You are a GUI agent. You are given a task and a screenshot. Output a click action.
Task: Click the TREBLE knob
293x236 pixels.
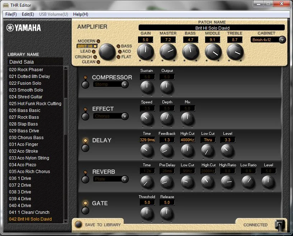point(235,52)
